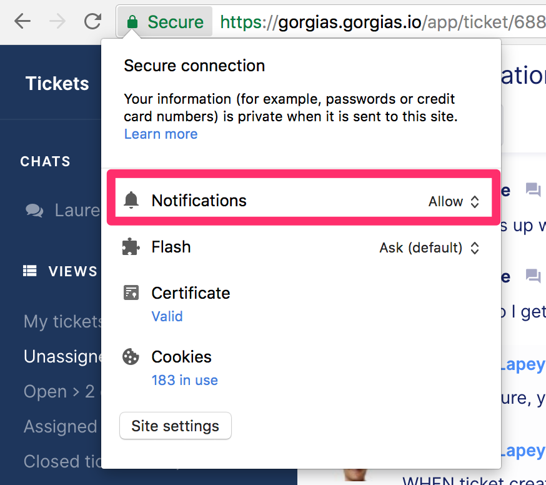Select the Assigned view in sidebar
This screenshot has width=546, height=485.
tap(61, 426)
